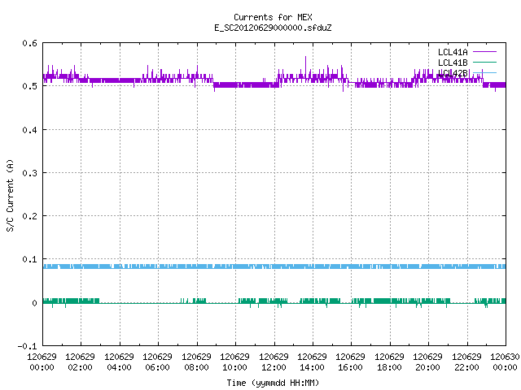This screenshot has height=390, width=521.
Task: Click the 120629 20:00 x-axis tick label
Action: pyautogui.click(x=427, y=362)
